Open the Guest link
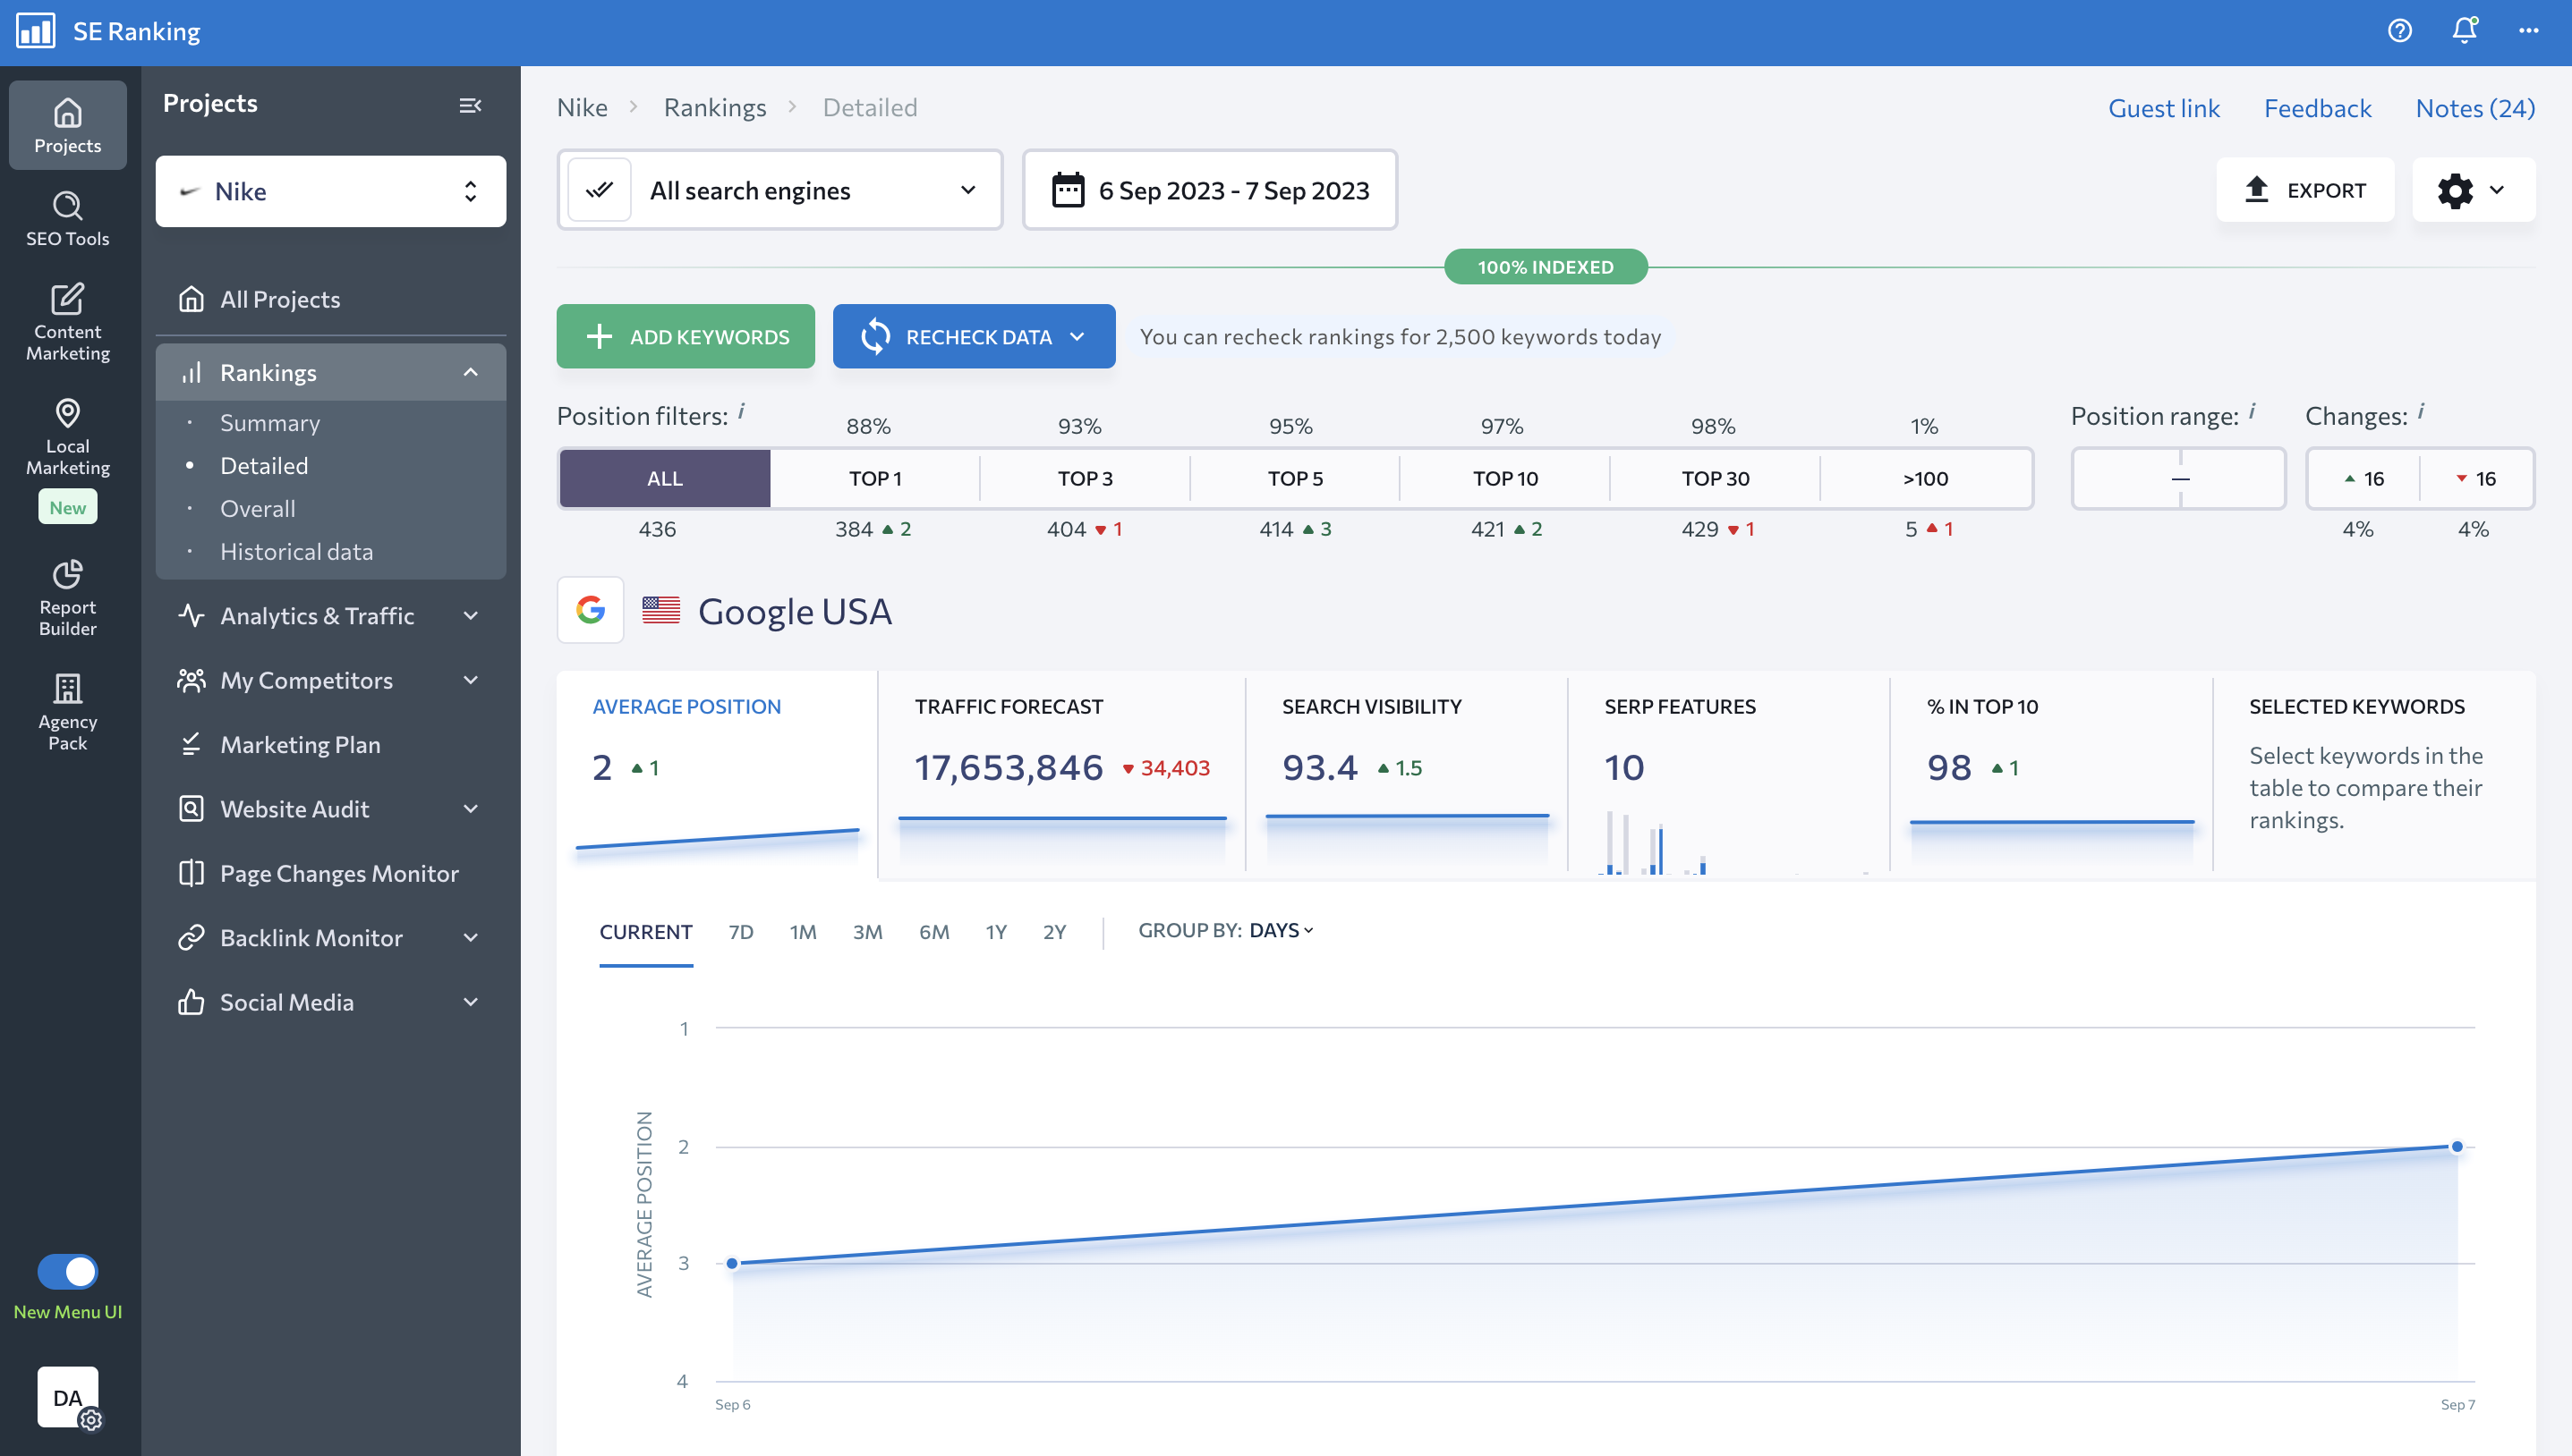This screenshot has height=1456, width=2572. click(2163, 108)
